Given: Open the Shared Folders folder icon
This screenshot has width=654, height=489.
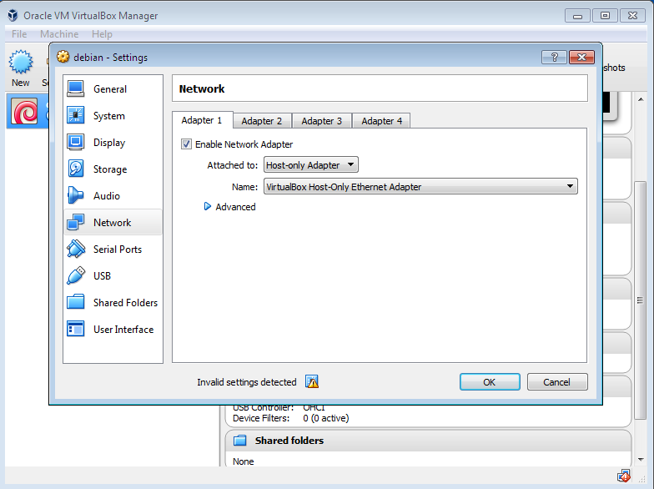Looking at the screenshot, I should [x=75, y=302].
